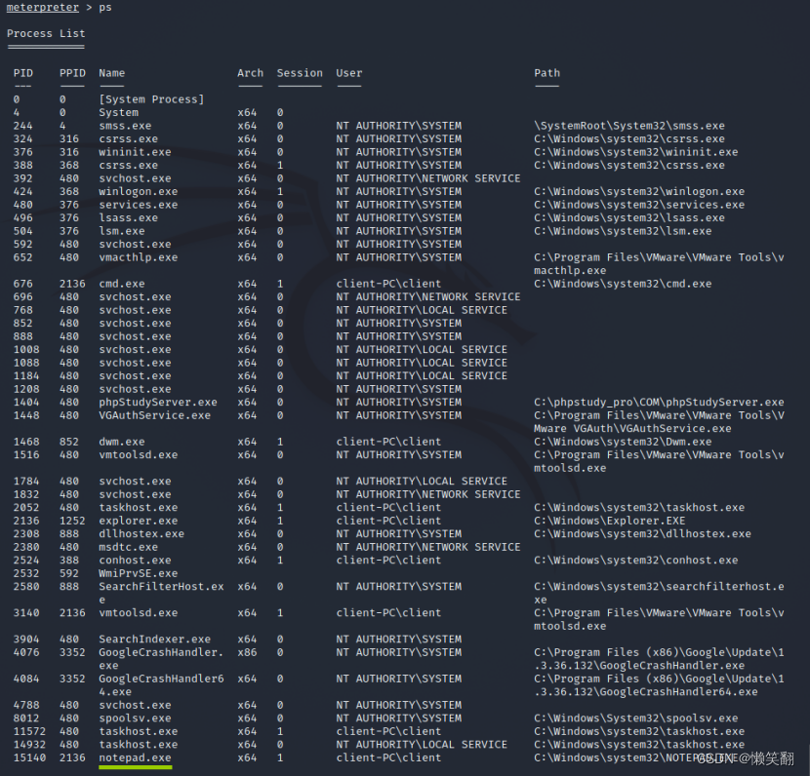Click the Path column header
Image resolution: width=810 pixels, height=776 pixels.
(x=547, y=72)
